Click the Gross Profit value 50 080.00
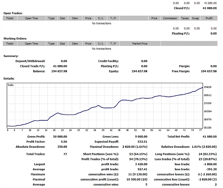This screenshot has height=188, width=223. (x=60, y=137)
